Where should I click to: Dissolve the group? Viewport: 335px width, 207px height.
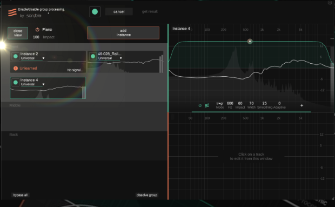[x=147, y=195]
